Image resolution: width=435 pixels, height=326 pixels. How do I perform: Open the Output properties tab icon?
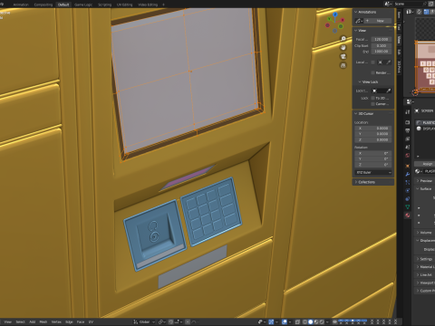pos(408,130)
